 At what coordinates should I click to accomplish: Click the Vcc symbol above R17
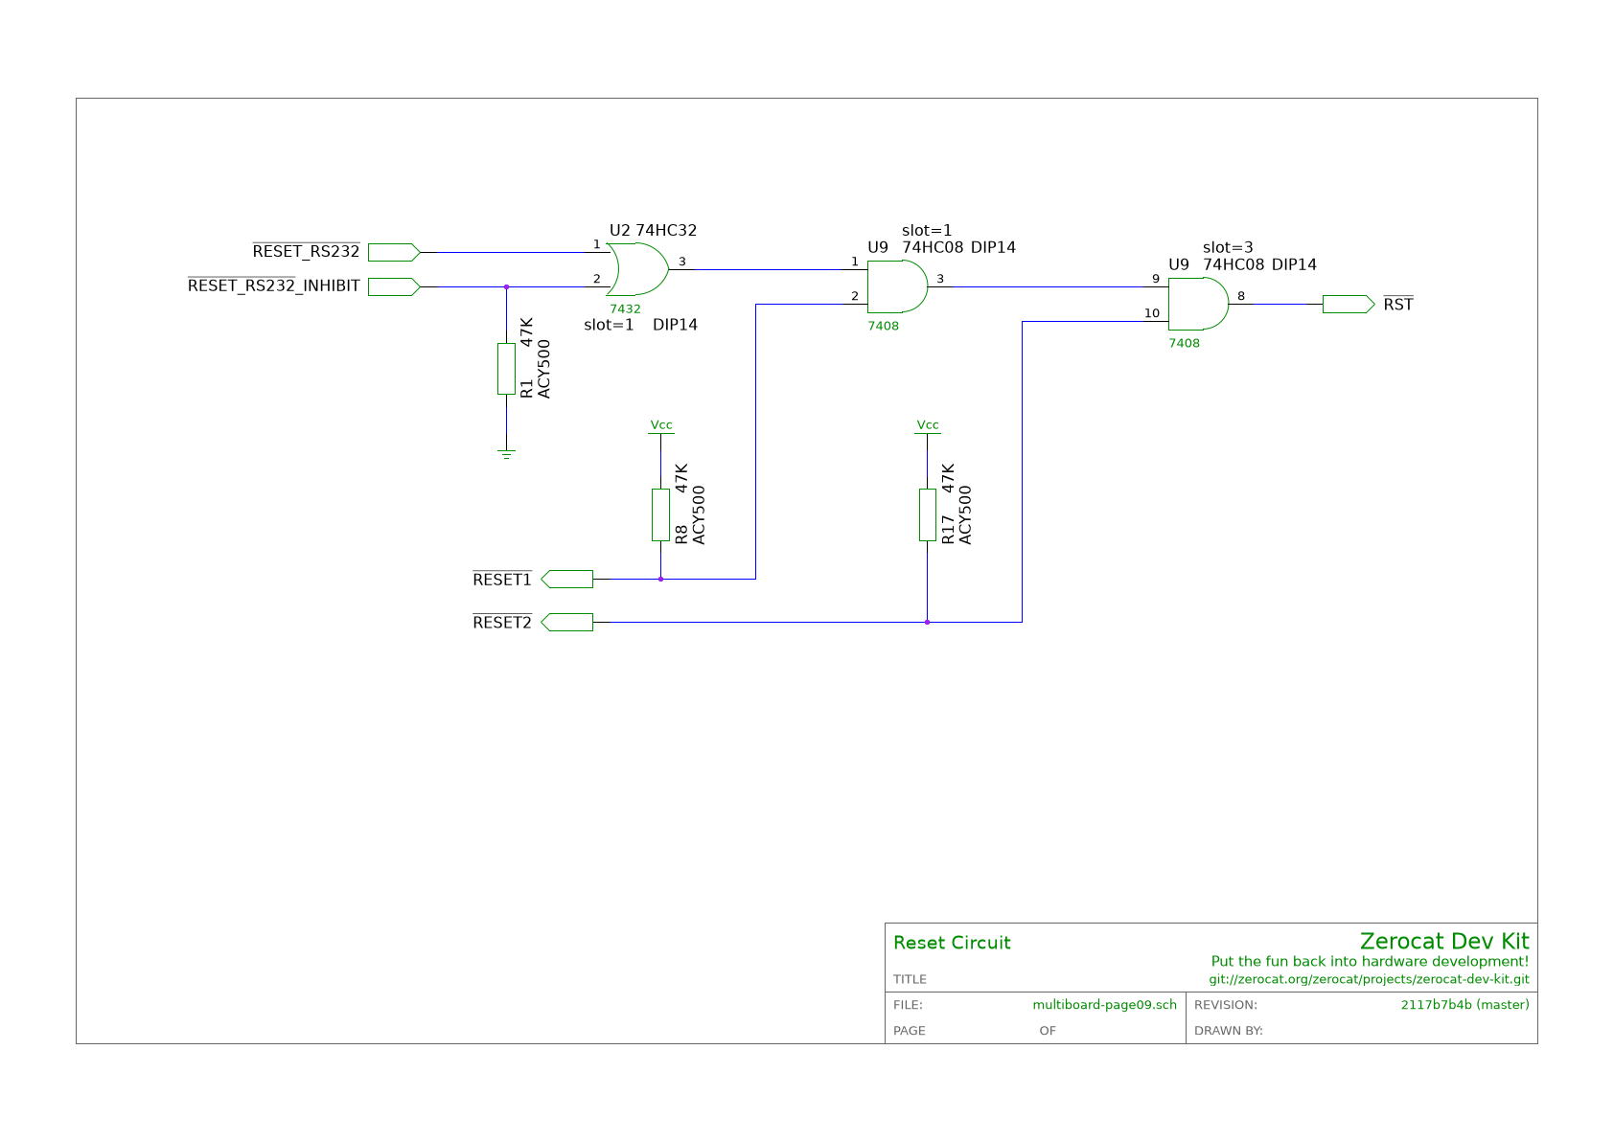(927, 427)
